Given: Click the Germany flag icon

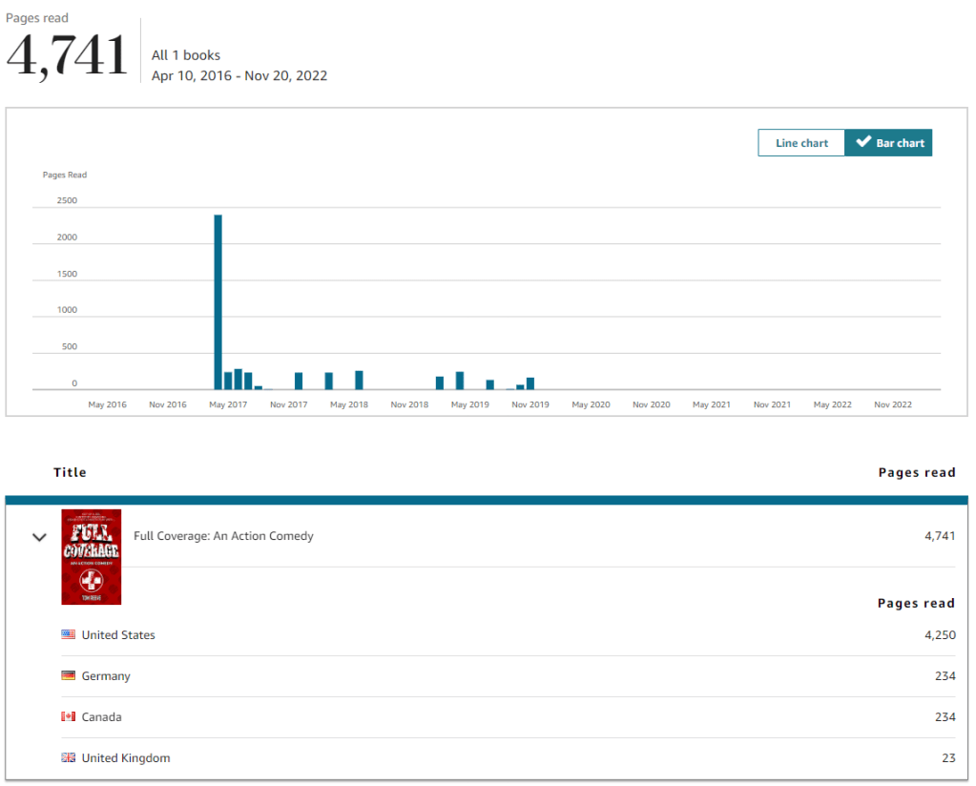Looking at the screenshot, I should pyautogui.click(x=68, y=675).
